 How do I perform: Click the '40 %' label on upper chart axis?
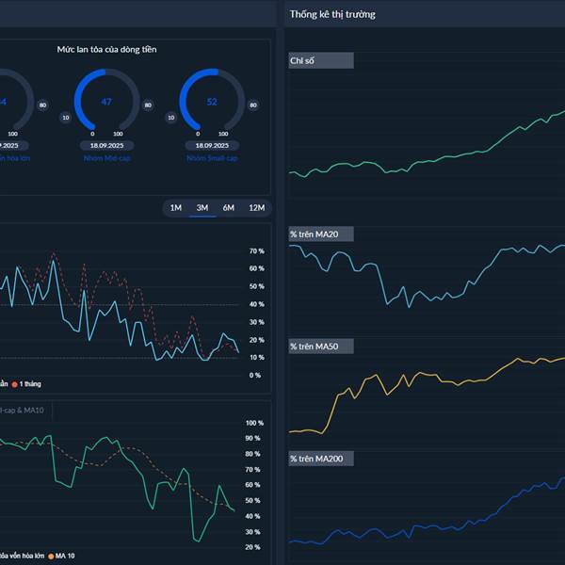point(256,304)
